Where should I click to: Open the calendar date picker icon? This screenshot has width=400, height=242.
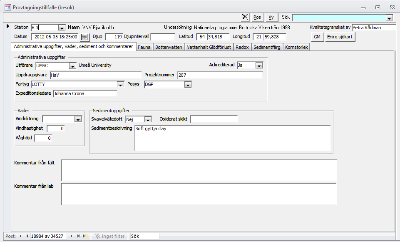[x=84, y=37]
